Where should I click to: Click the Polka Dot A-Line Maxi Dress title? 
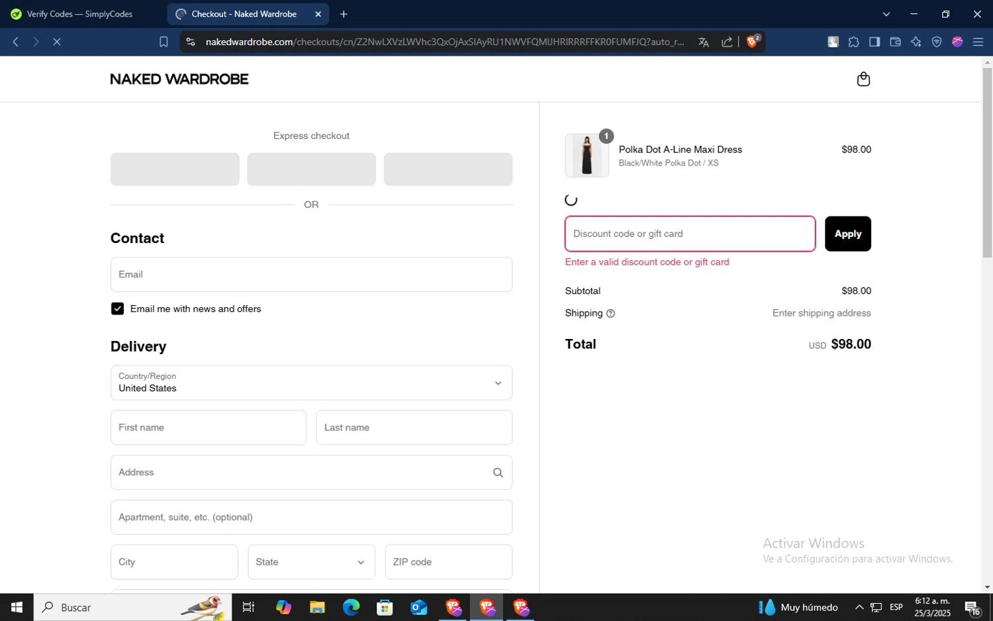(x=681, y=150)
